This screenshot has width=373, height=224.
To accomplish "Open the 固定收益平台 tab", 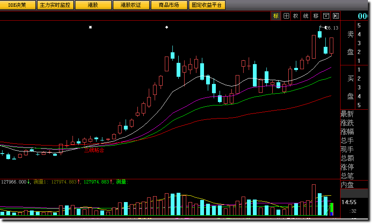I will click(207, 5).
